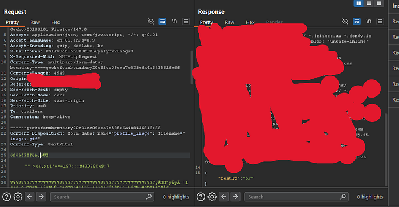The image size is (399, 207).
Task: Open Response panel options menu icon
Action: click(x=380, y=21)
